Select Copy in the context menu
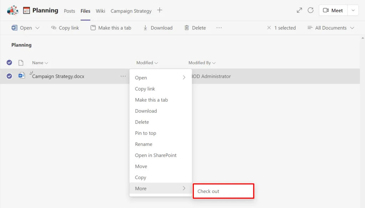Viewport: 365px width, 208px height. [161, 177]
